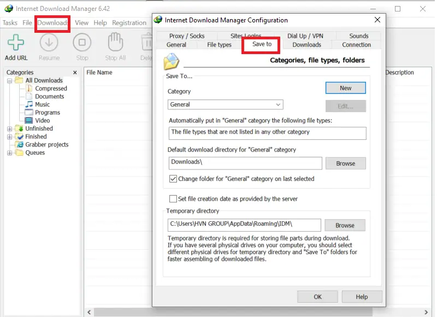Collapse the All Downloads tree node
Image resolution: width=437 pixels, height=317 pixels.
[x=9, y=81]
